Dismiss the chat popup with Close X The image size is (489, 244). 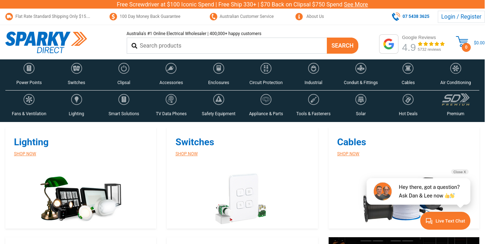[460, 172]
